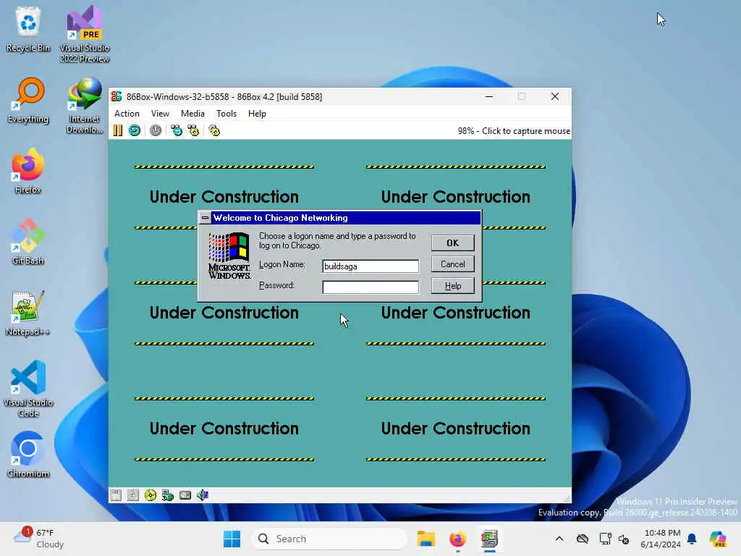
Task: Show hidden system tray icons
Action: pos(559,539)
